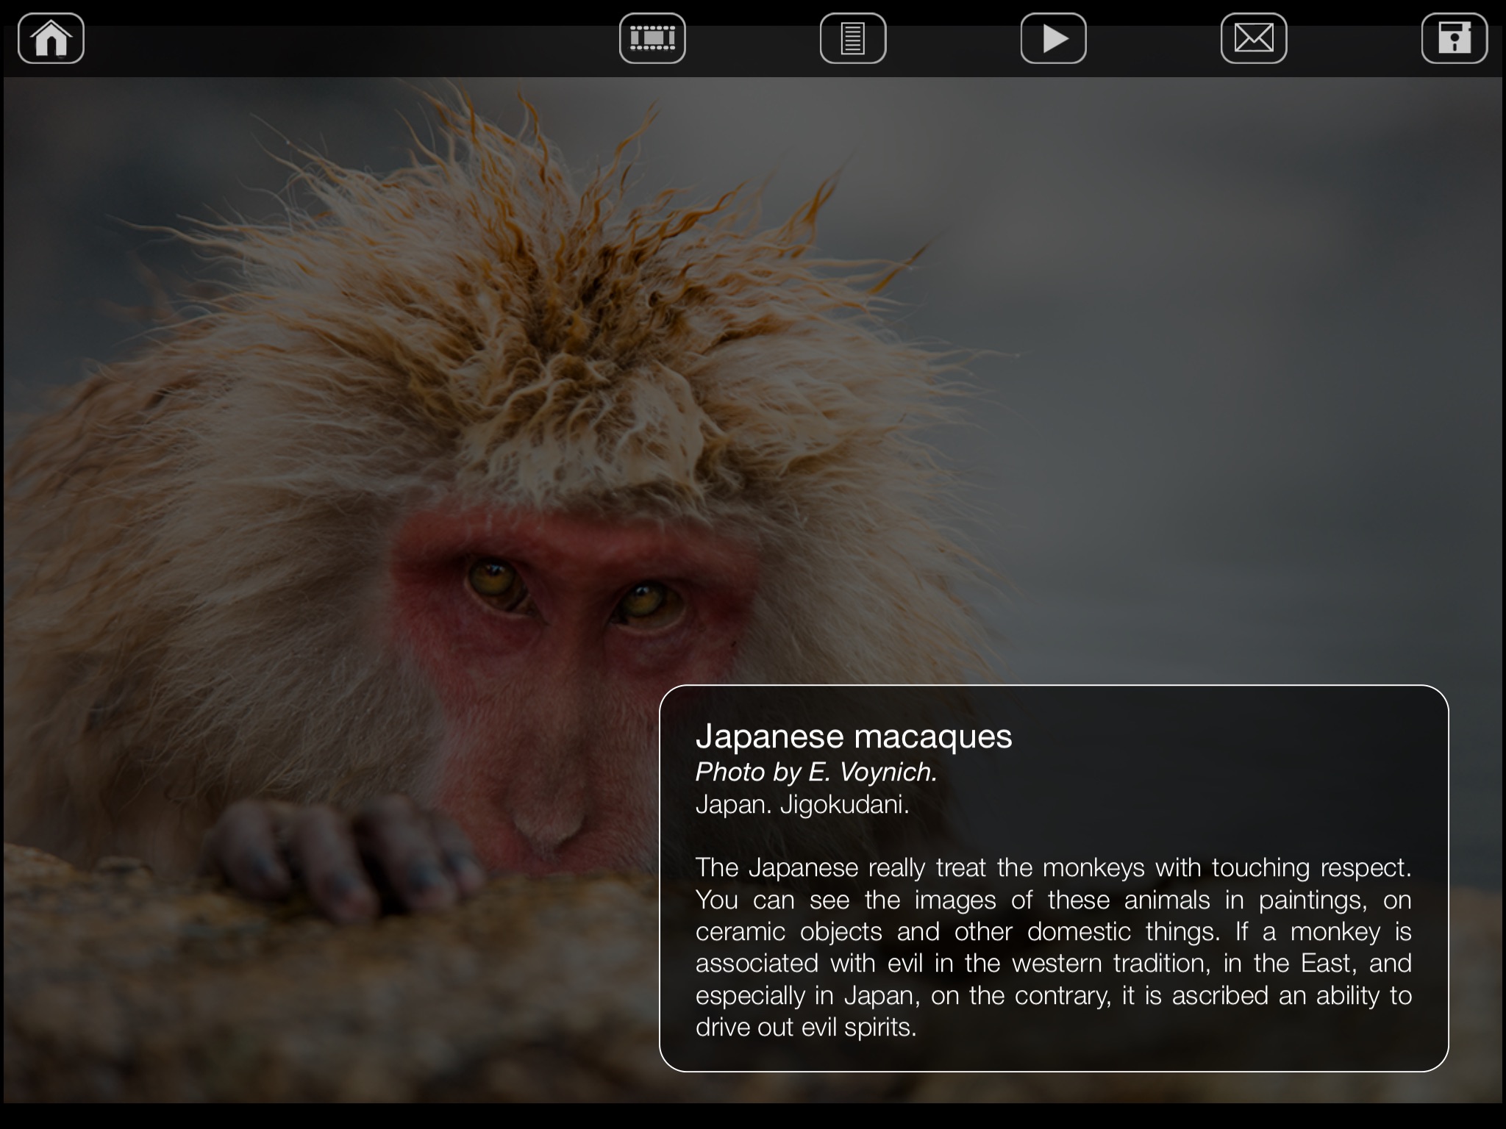Open the filmstrip thumbnails view

pos(652,38)
